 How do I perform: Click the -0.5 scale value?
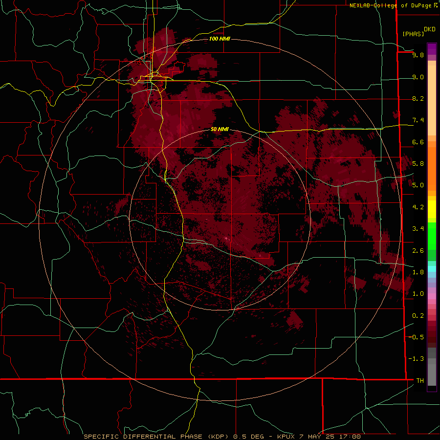[417, 337]
